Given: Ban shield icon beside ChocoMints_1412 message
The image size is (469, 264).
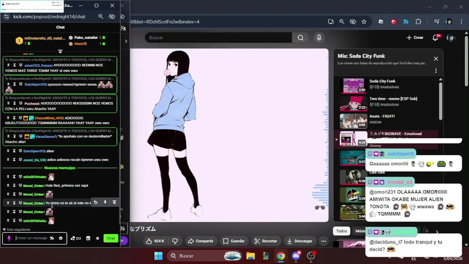Looking at the screenshot, I should tap(20, 118).
